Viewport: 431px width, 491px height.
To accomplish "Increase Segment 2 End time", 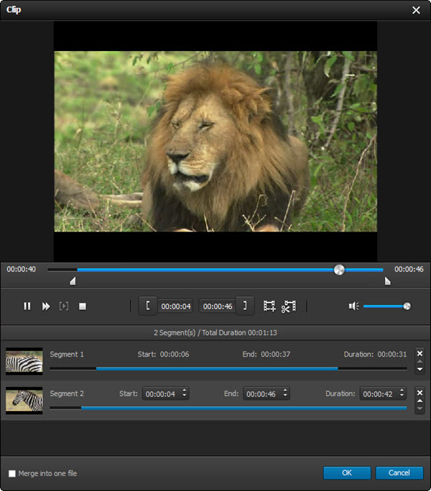I will [x=285, y=390].
